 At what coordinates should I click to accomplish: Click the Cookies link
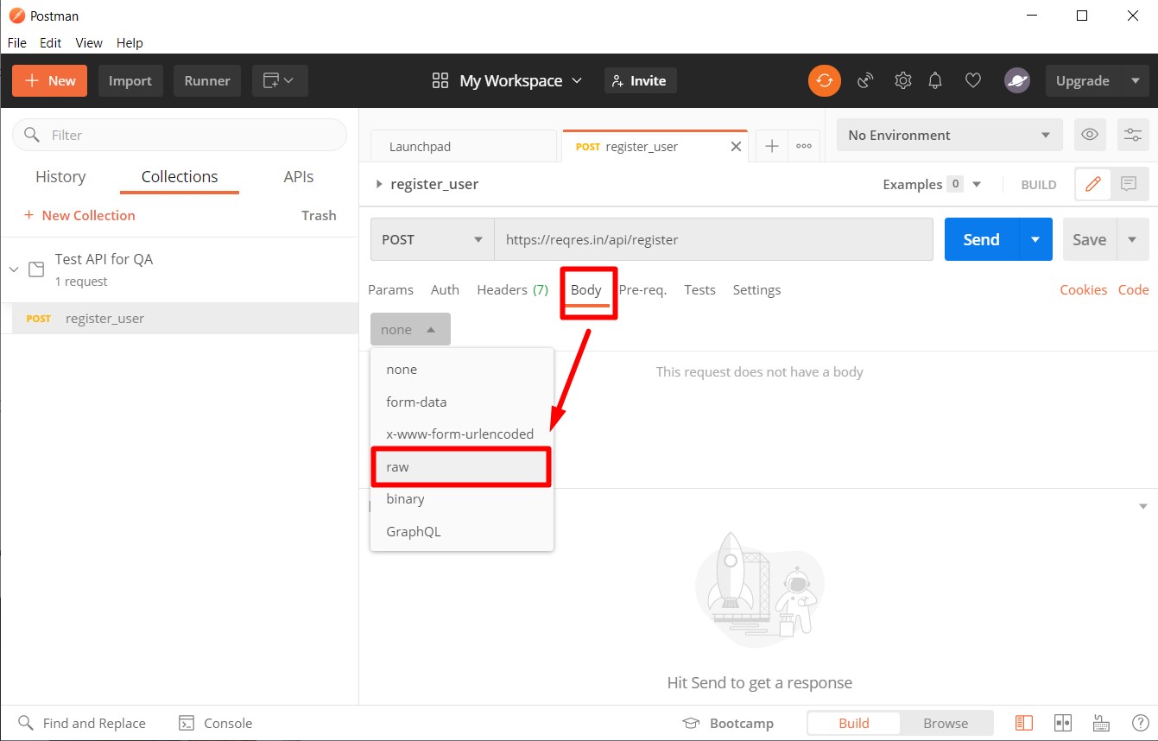(1083, 289)
